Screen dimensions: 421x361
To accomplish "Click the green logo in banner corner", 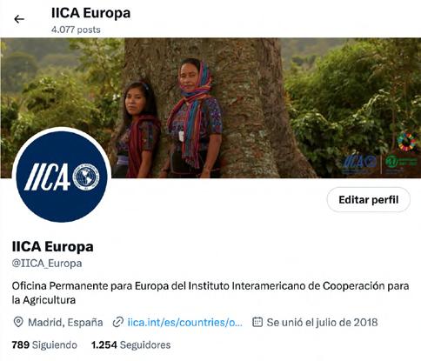I will 401,164.
